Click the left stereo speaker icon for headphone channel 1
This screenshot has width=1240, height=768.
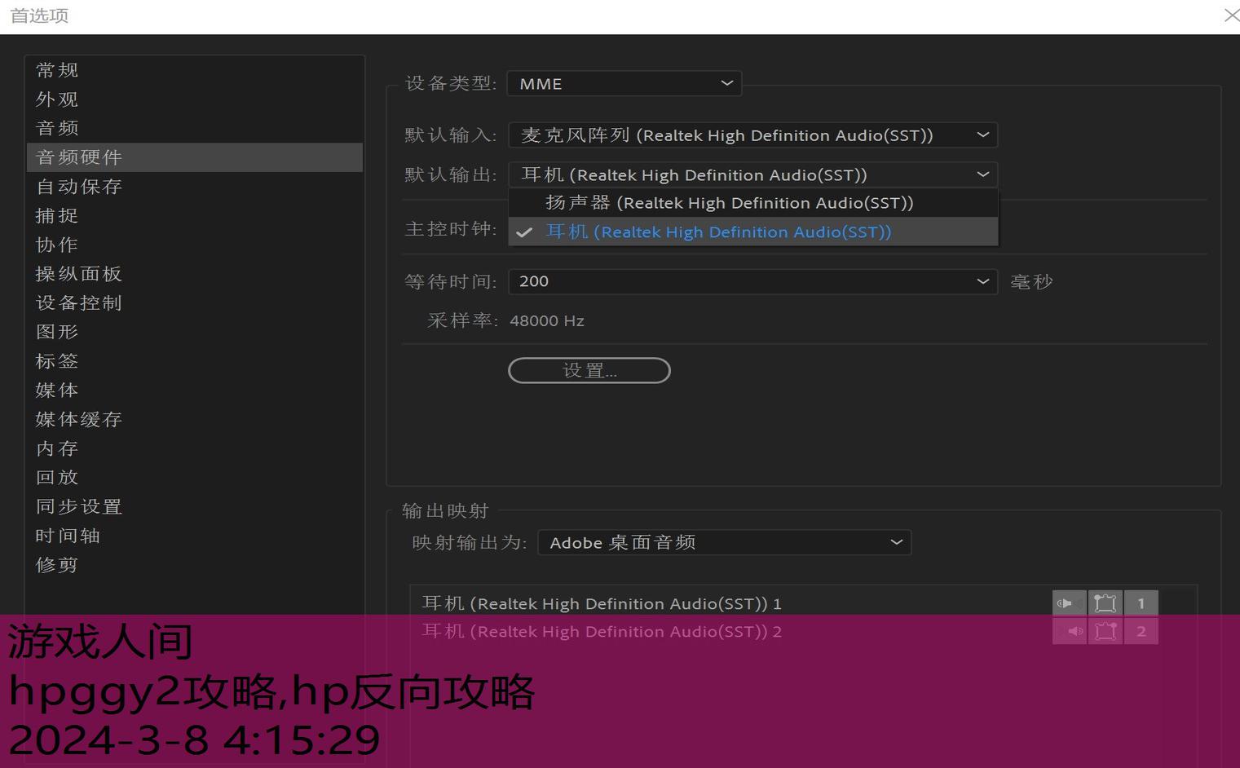(x=1069, y=603)
